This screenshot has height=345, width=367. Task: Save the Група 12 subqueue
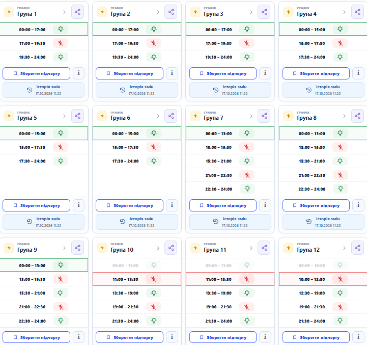pos(316,337)
